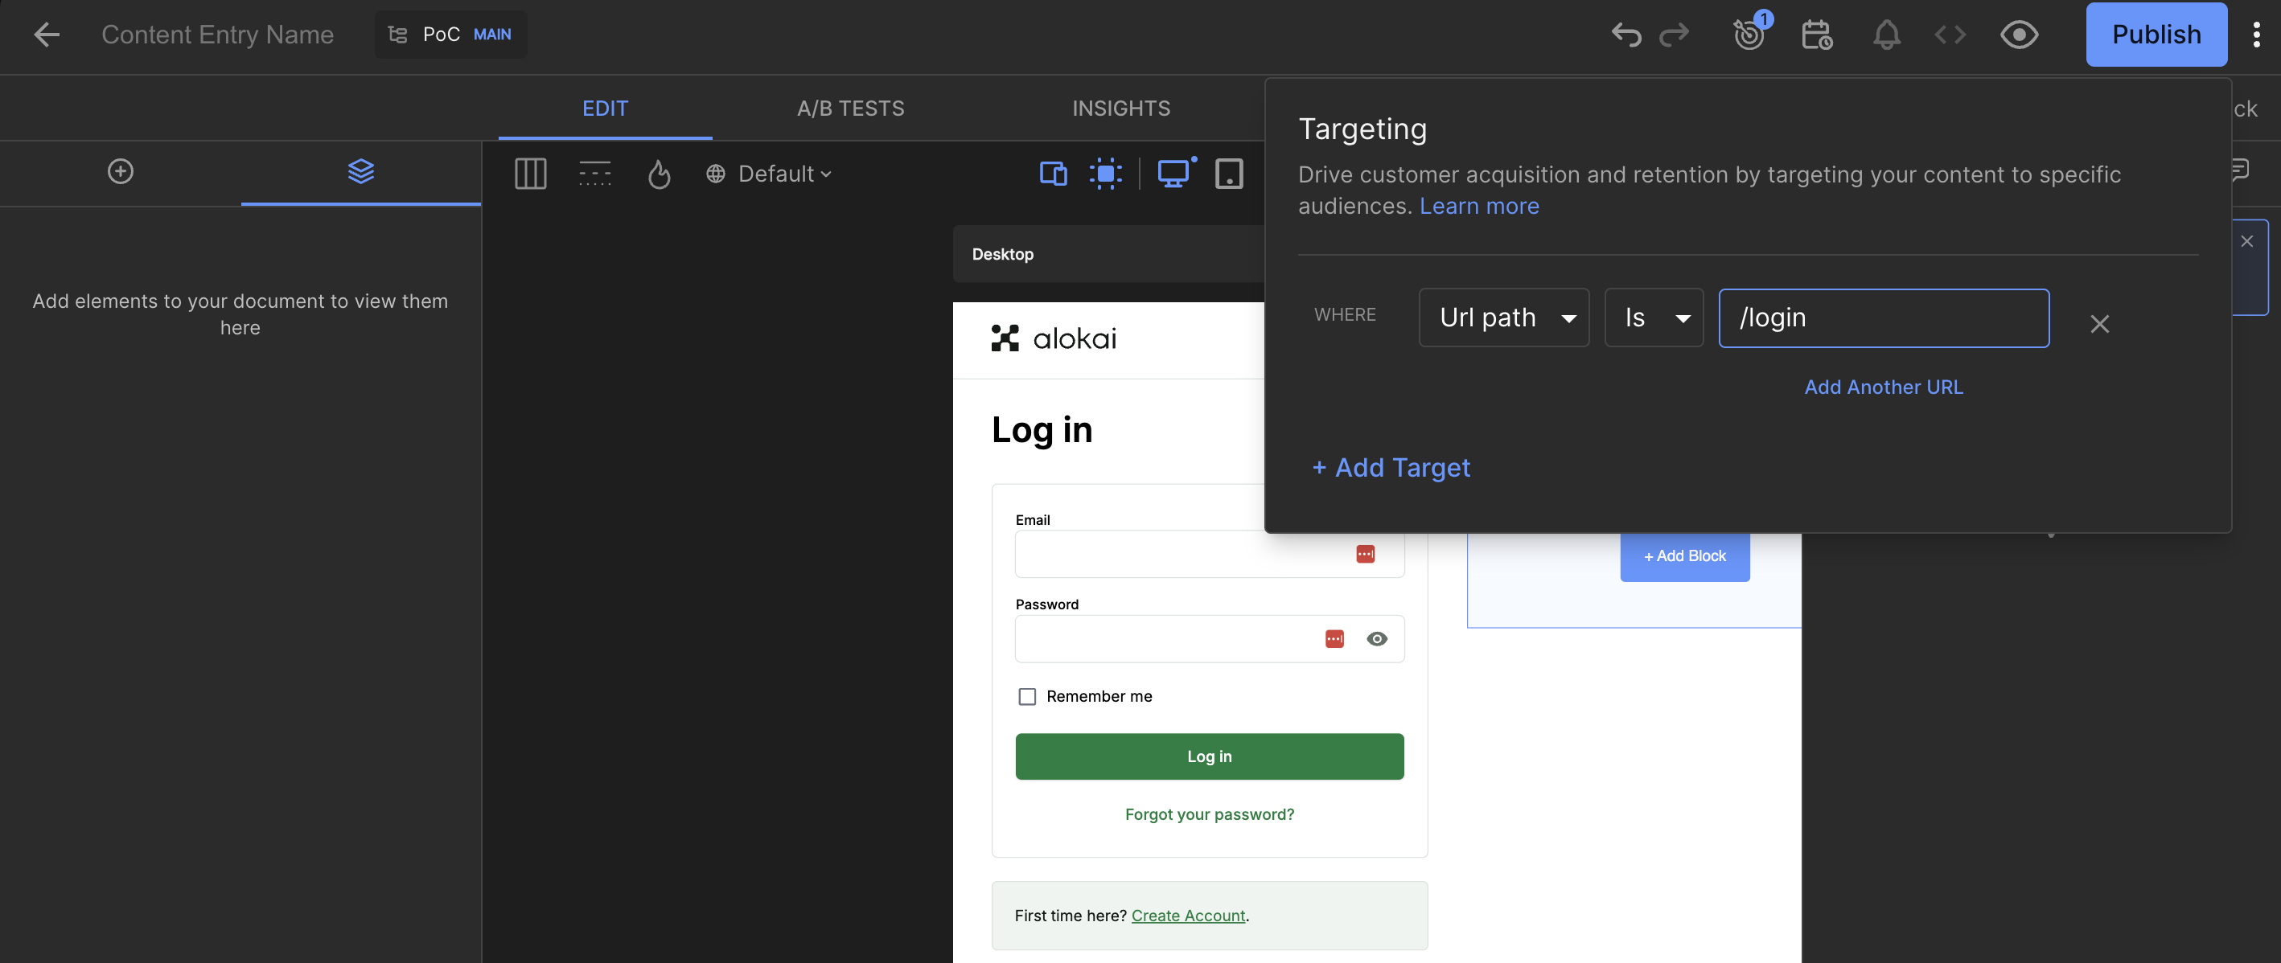The width and height of the screenshot is (2281, 963).
Task: Go back with the left arrow icon
Action: [x=46, y=35]
